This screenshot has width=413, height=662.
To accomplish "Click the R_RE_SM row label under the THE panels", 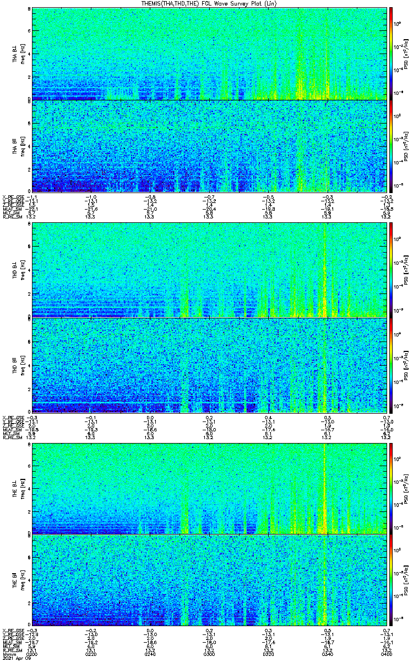I will [x=12, y=650].
